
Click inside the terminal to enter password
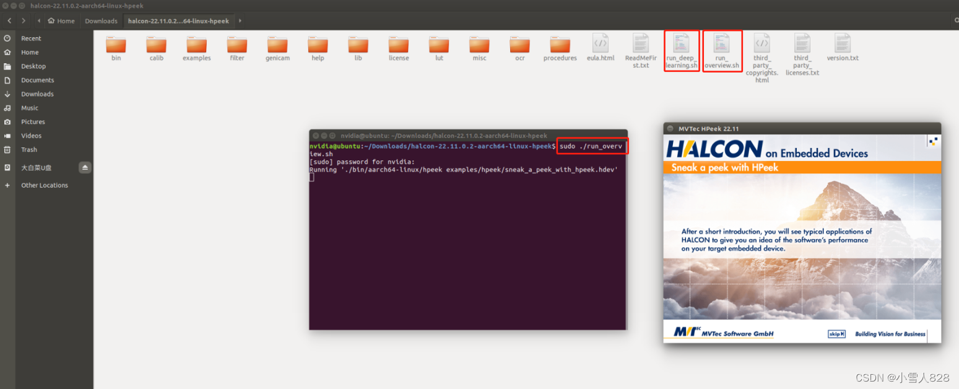464,248
